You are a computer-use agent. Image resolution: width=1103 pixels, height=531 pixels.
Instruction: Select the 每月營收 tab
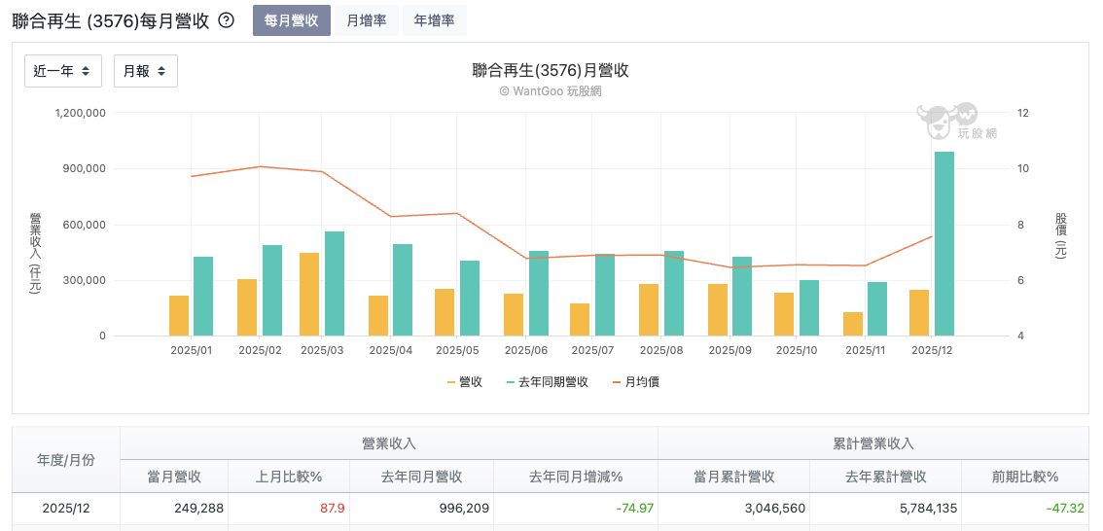291,20
